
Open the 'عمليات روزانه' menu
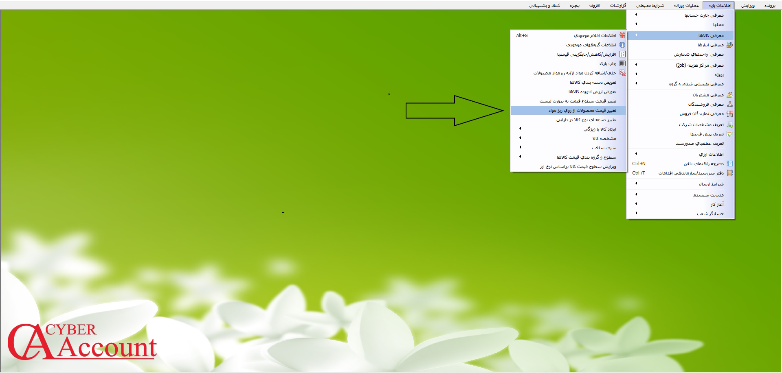pos(686,6)
